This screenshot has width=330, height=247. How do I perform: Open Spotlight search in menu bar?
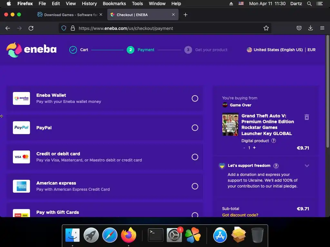(x=309, y=4)
